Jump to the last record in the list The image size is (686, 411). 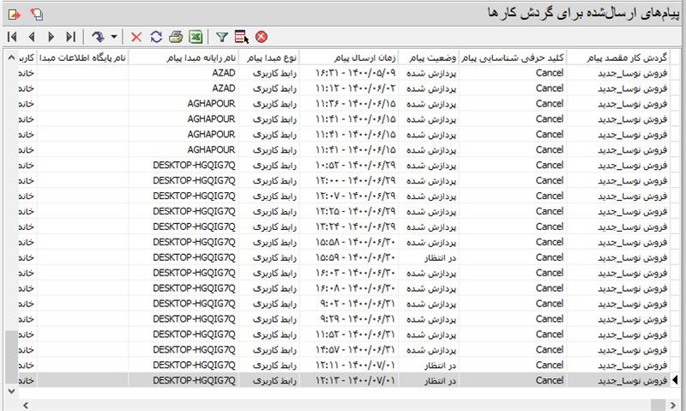click(71, 37)
